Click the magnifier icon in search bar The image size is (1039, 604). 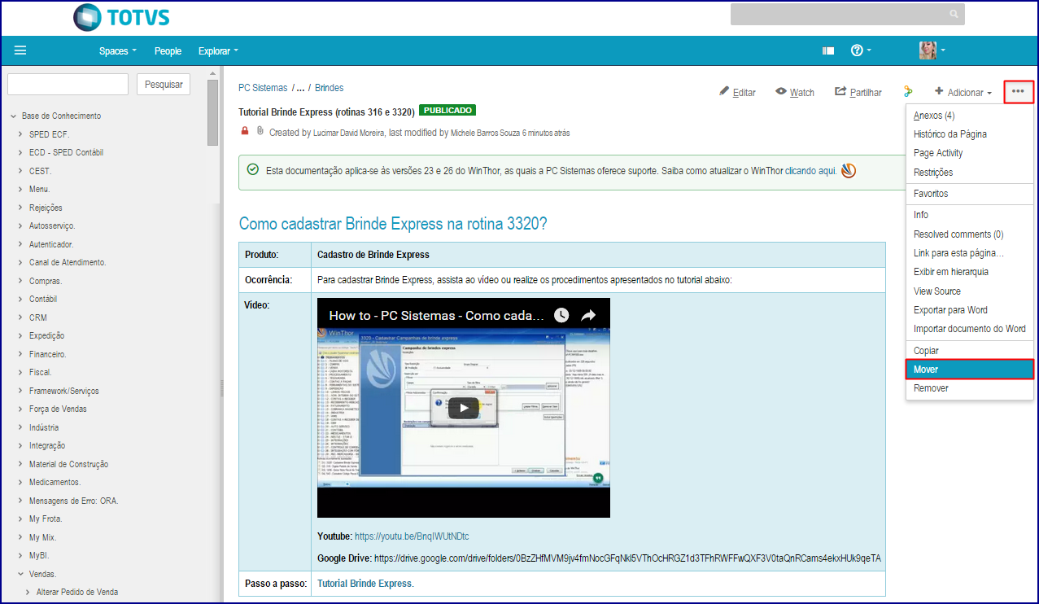point(954,15)
